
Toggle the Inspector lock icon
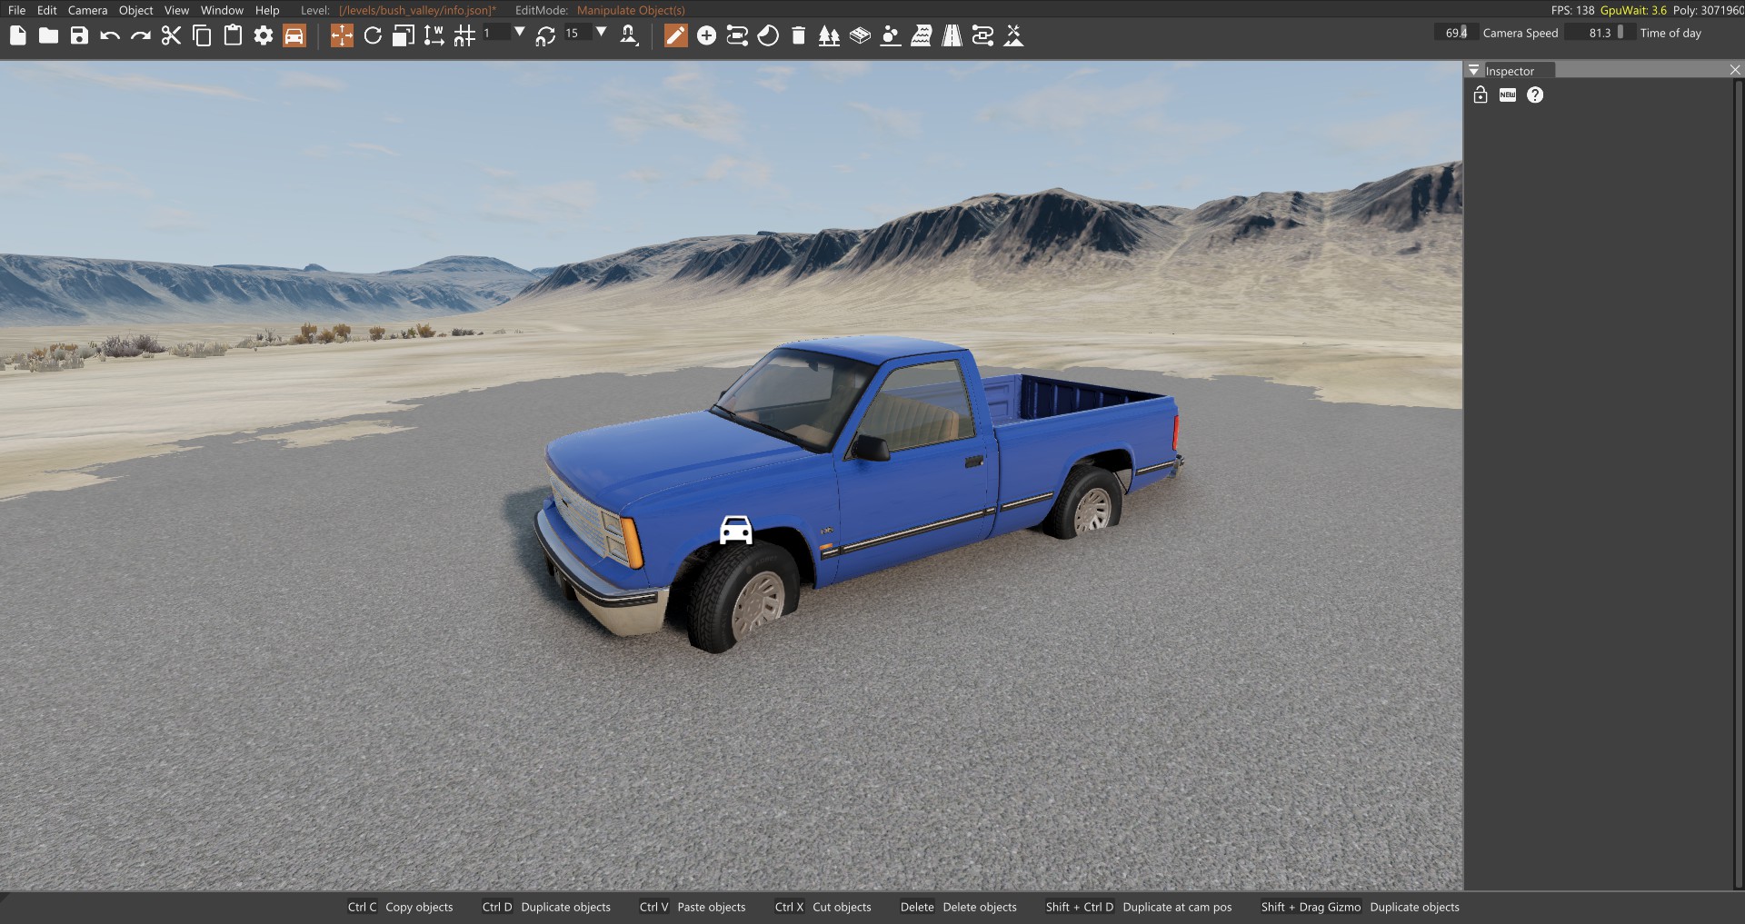pos(1481,94)
